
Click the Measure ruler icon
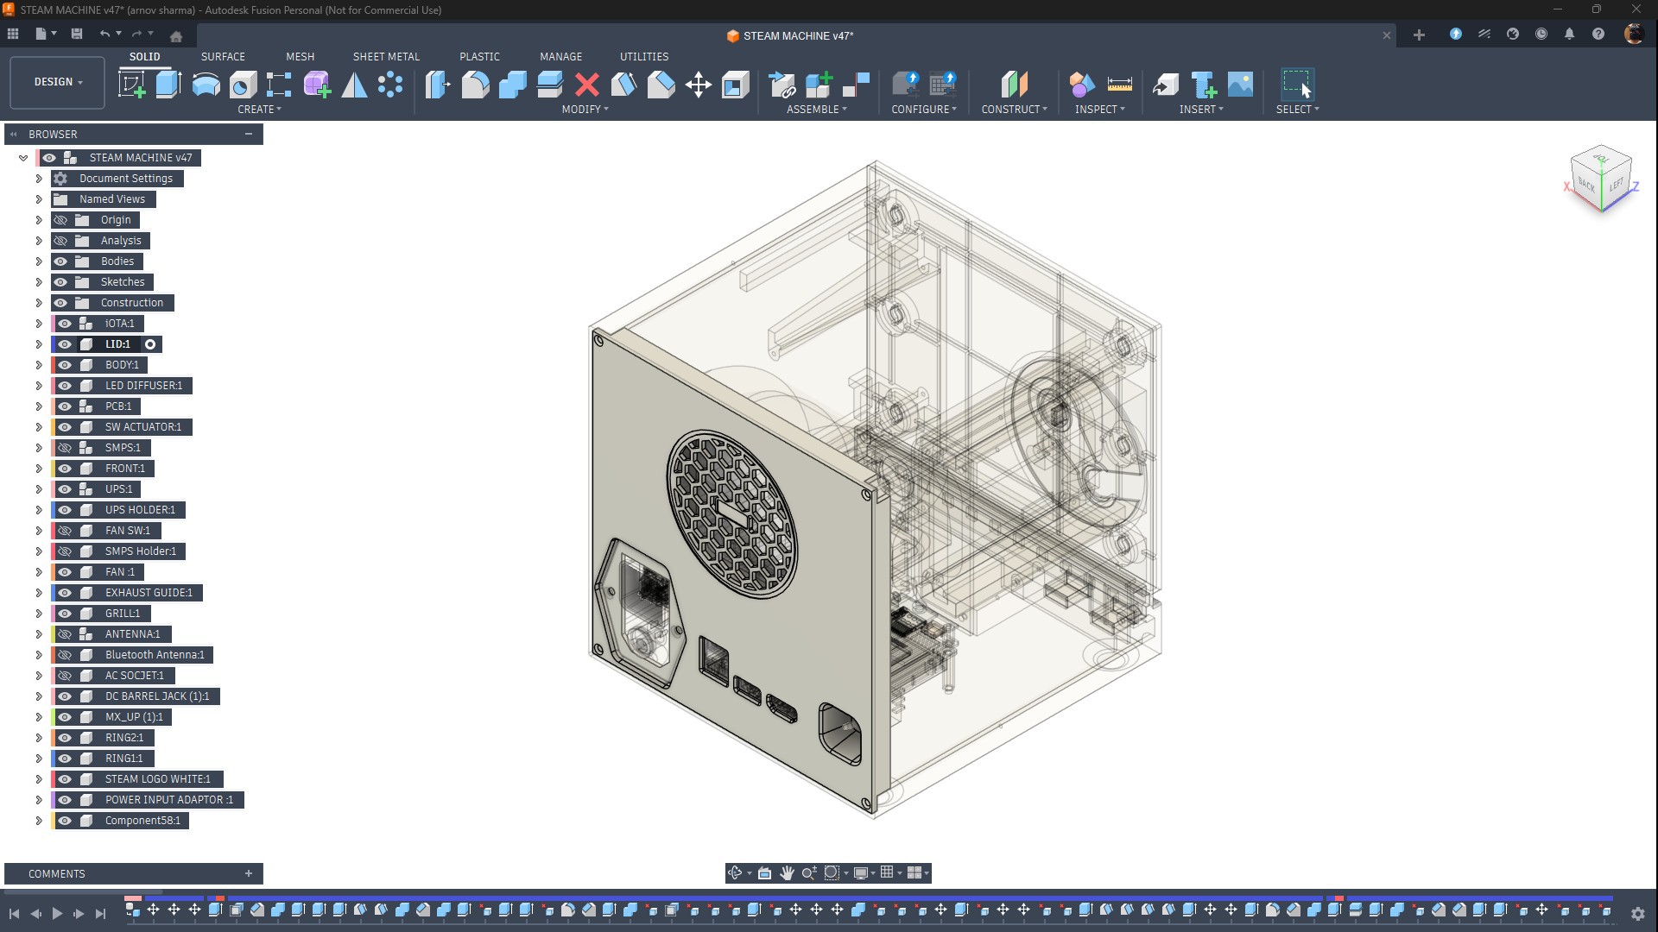tap(1119, 85)
